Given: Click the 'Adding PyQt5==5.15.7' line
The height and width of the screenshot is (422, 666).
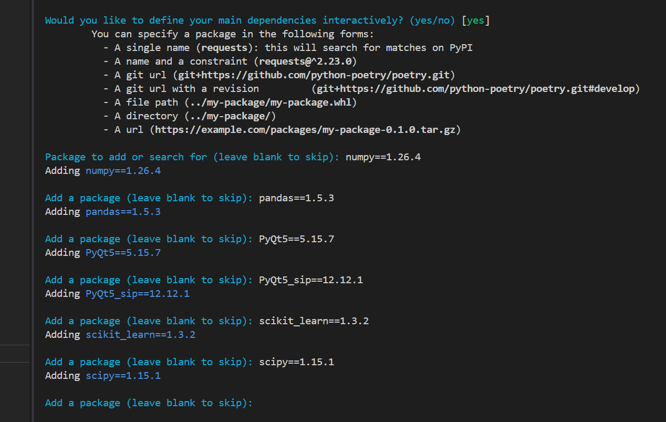Looking at the screenshot, I should pyautogui.click(x=103, y=253).
